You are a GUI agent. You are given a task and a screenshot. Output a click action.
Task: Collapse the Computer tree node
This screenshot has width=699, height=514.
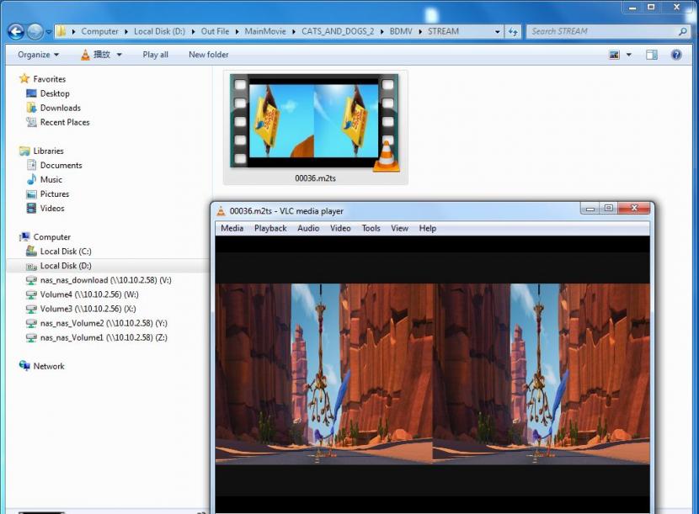[13, 237]
